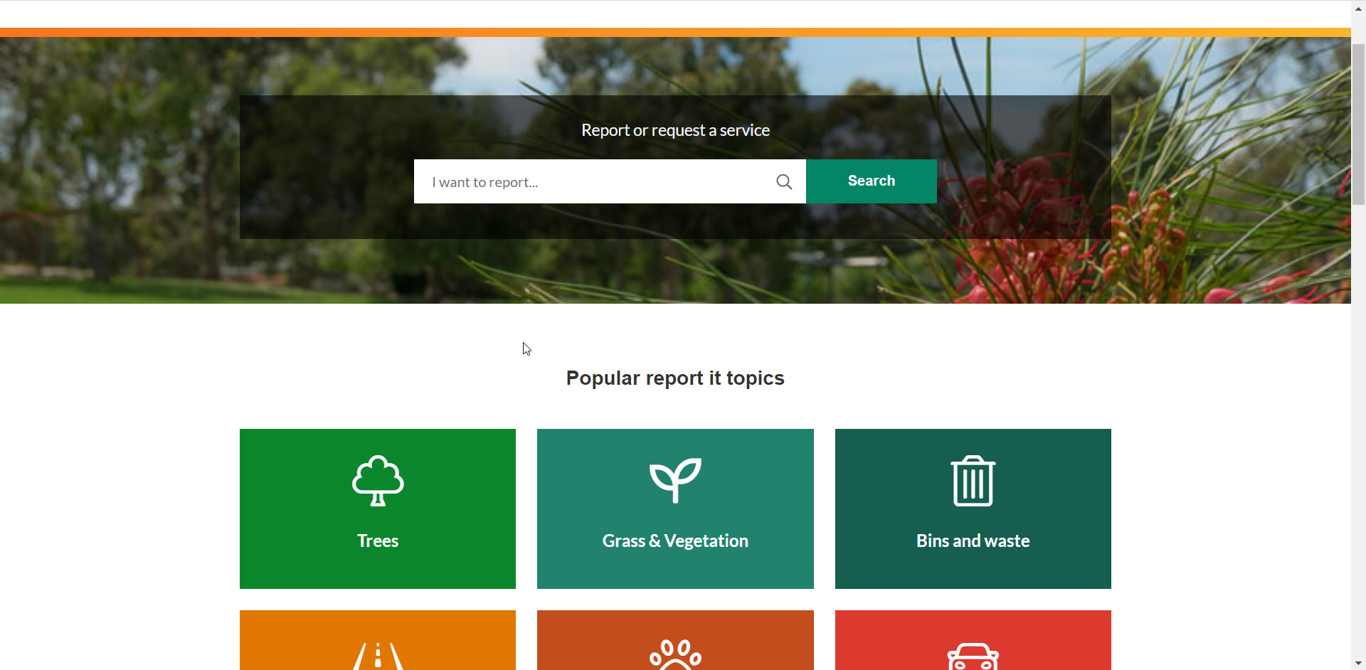Click the car icon on red tile
The height and width of the screenshot is (670, 1366).
(x=973, y=656)
